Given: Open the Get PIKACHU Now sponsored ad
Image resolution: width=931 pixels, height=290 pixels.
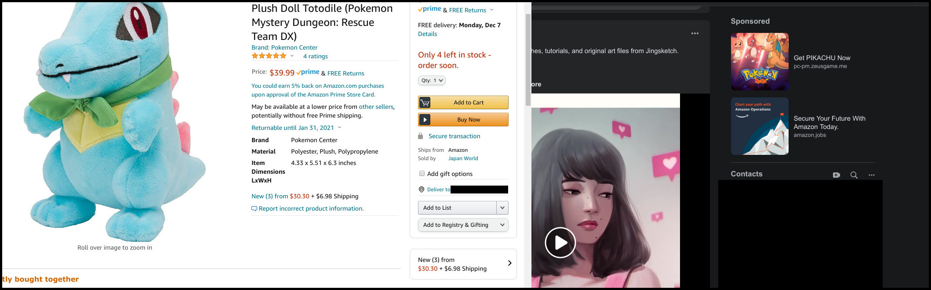Looking at the screenshot, I should click(822, 58).
